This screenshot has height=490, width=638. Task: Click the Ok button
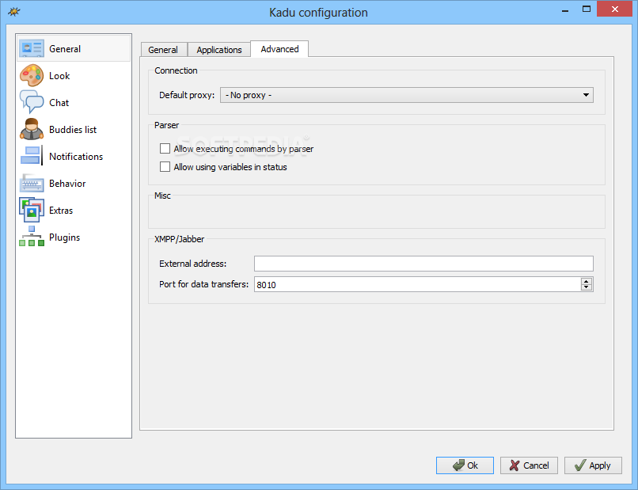pyautogui.click(x=465, y=465)
